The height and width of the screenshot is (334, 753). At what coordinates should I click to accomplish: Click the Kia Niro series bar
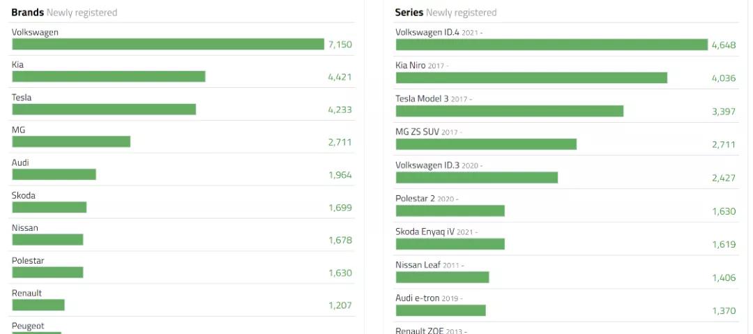click(531, 77)
